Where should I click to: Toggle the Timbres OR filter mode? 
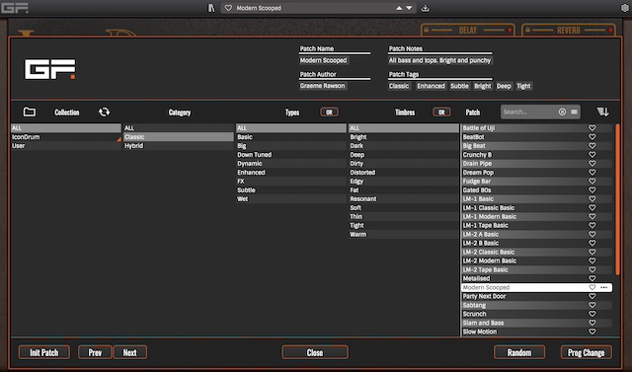click(x=441, y=112)
